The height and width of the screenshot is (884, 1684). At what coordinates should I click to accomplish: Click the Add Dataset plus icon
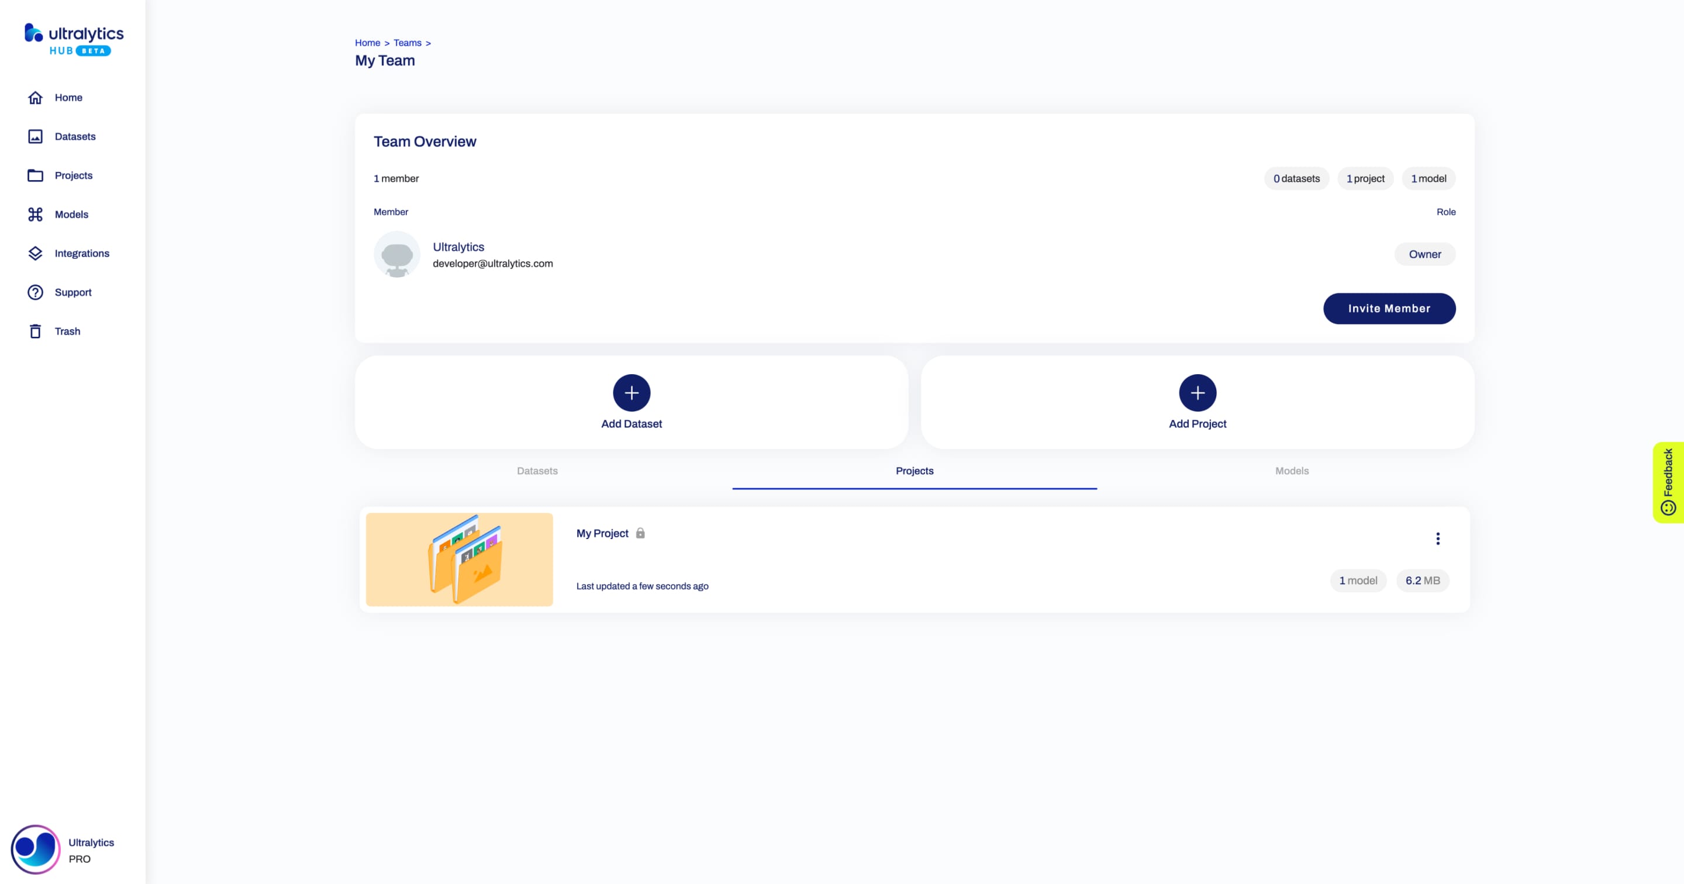click(x=631, y=392)
